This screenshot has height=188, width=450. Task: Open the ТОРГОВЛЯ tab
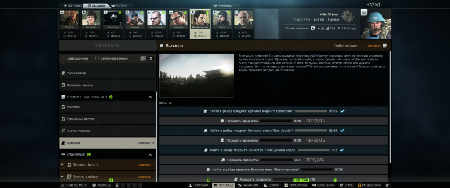[x=73, y=6]
